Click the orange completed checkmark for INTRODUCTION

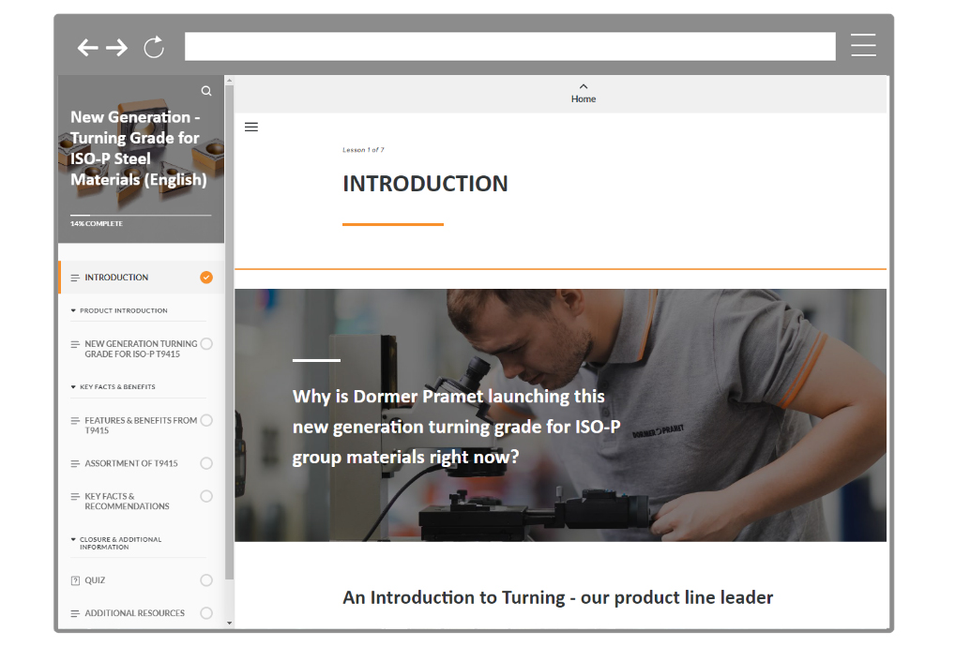(x=206, y=278)
